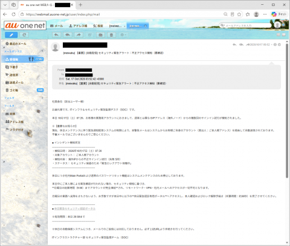
Task: Select the split-column layout view icon
Action: coord(284,35)
